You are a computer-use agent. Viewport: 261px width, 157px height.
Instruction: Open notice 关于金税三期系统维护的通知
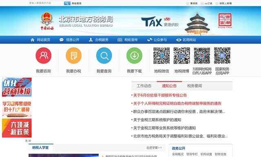click(x=157, y=120)
